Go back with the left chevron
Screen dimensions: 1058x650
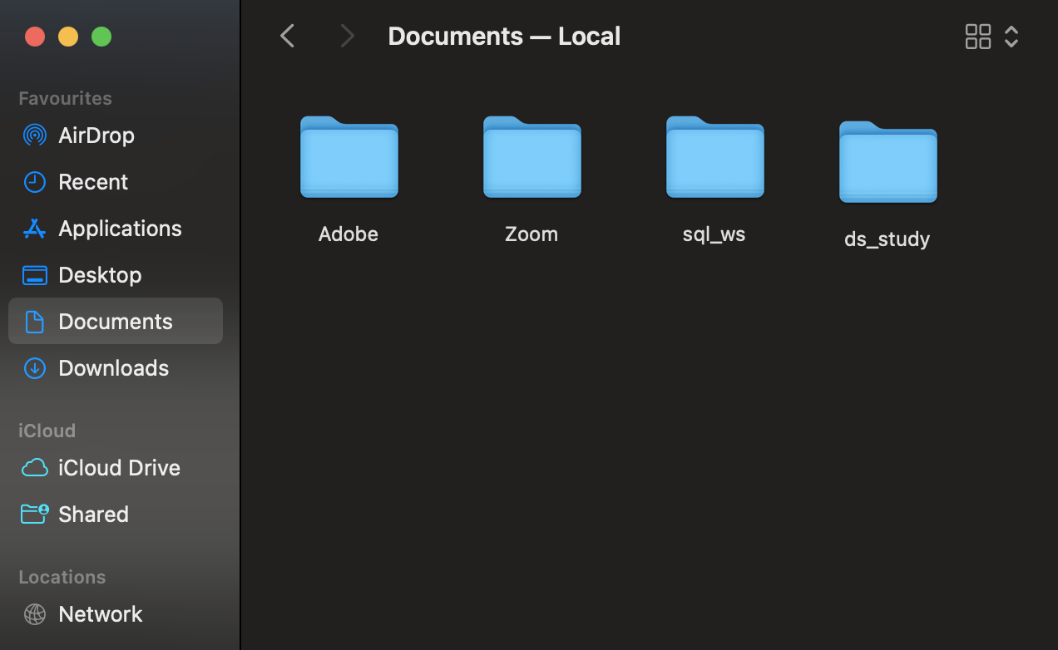[x=288, y=36]
